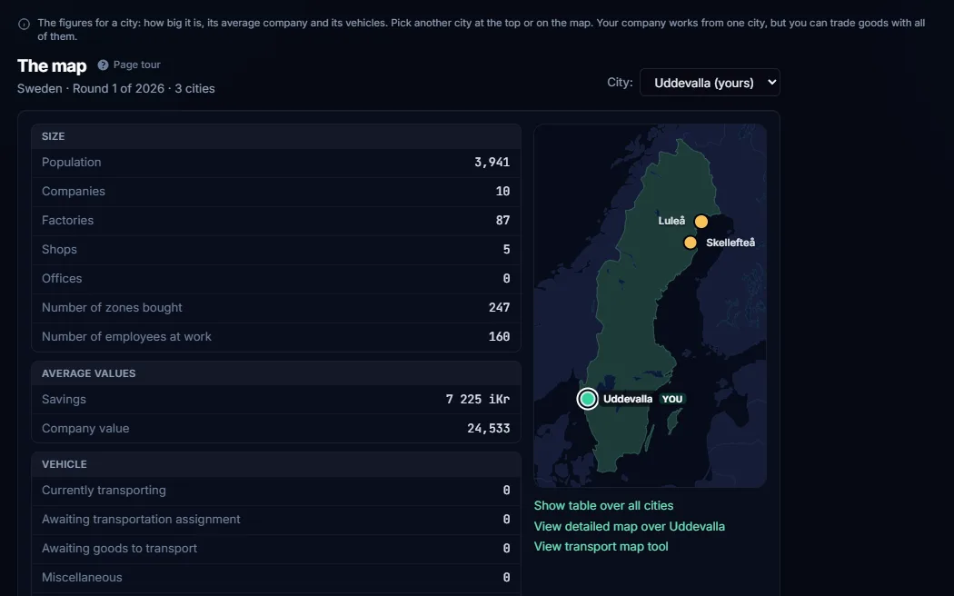The width and height of the screenshot is (954, 596).
Task: Click the Awaiting goods to transport label
Action: point(119,549)
